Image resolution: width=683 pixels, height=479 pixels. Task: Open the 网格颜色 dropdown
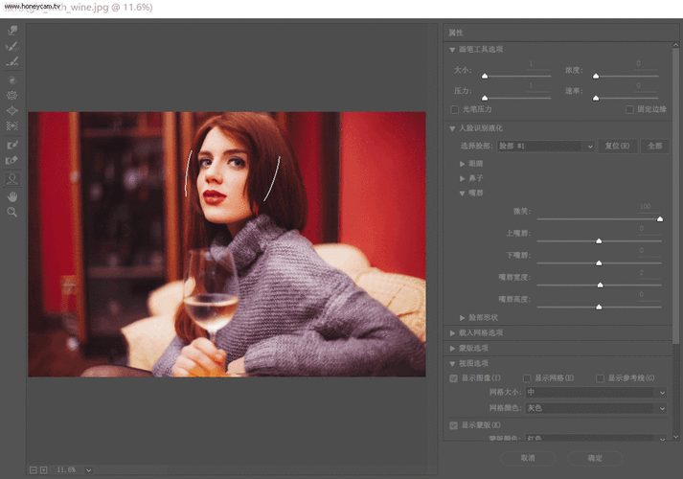point(595,408)
